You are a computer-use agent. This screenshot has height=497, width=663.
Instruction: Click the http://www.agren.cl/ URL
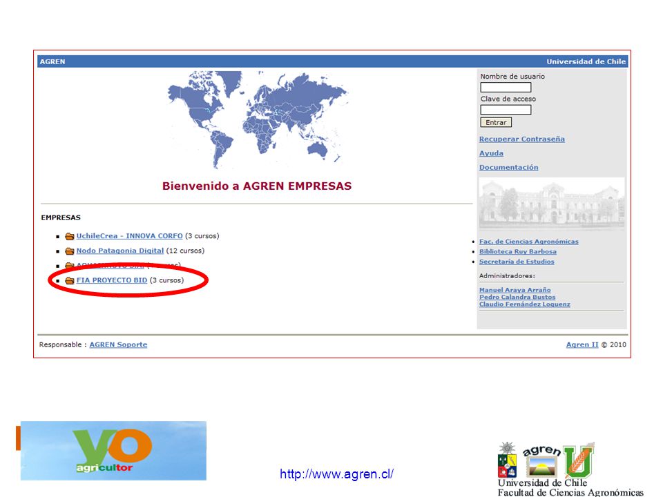pyautogui.click(x=336, y=474)
